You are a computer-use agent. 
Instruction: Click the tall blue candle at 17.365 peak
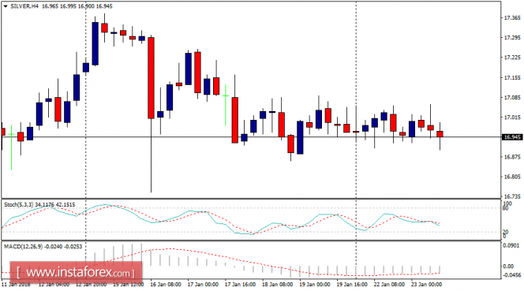coord(95,43)
